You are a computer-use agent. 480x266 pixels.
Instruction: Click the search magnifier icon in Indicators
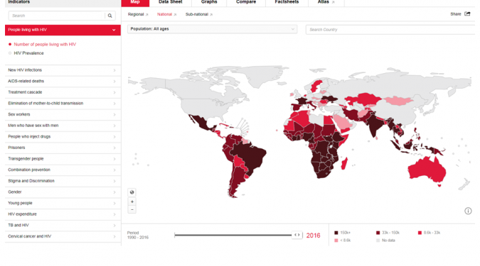coord(110,16)
